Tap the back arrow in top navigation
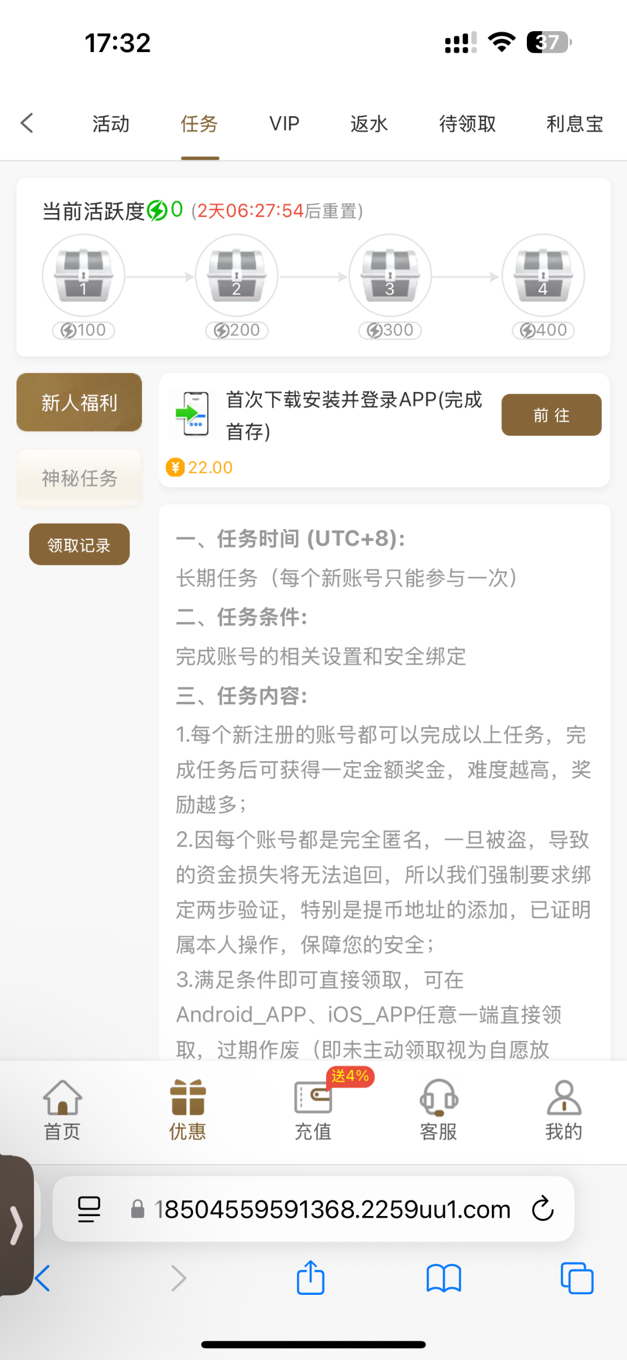The width and height of the screenshot is (627, 1360). (x=27, y=123)
